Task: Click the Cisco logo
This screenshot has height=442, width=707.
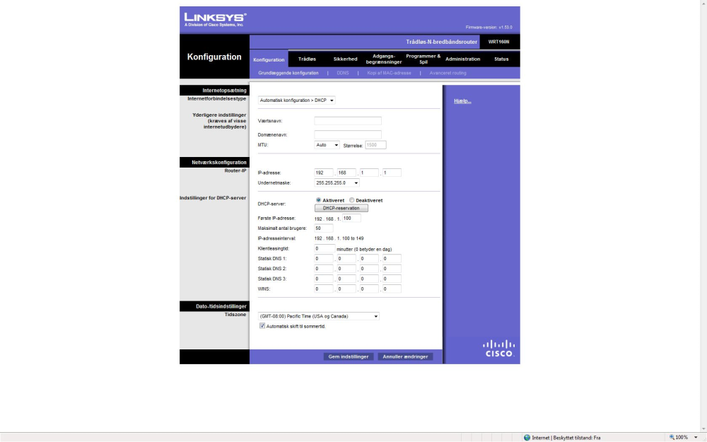Action: [498, 349]
